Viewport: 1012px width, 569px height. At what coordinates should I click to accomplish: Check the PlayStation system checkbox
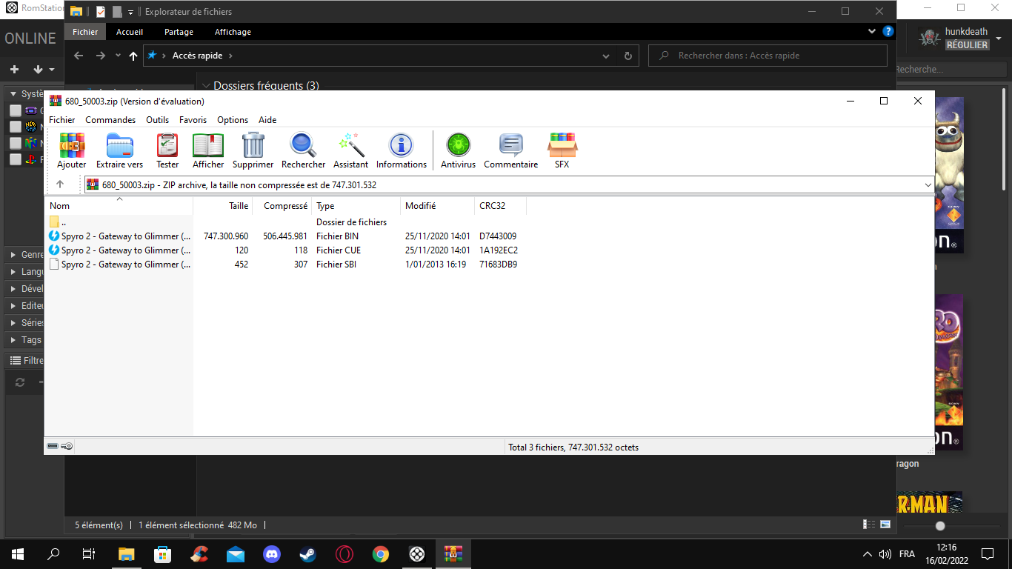[16, 159]
